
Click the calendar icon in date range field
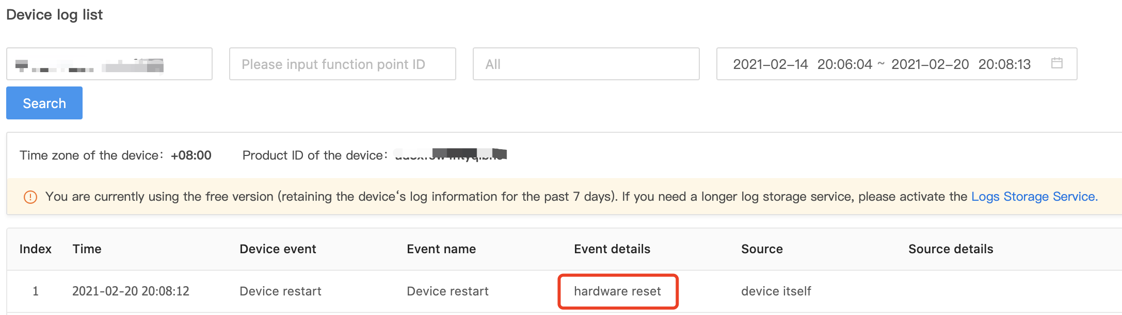[x=1056, y=63]
